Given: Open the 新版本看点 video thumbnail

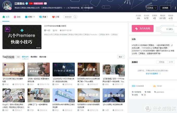Looking at the screenshot, I should pos(39,95).
